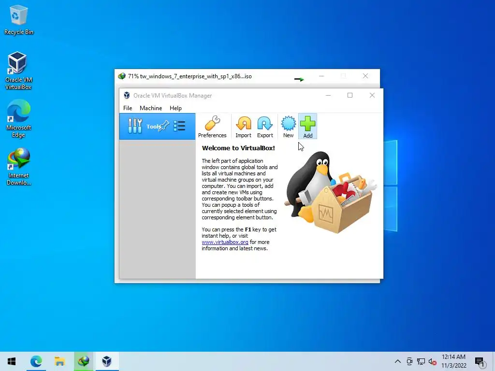Close the VirtualBox Manager window
495x371 pixels.
[372, 95]
